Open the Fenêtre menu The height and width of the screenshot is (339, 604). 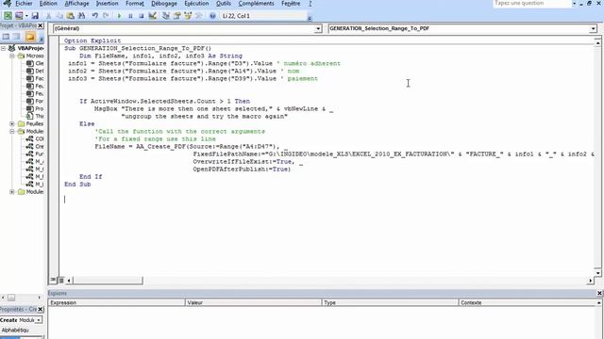tap(291, 4)
